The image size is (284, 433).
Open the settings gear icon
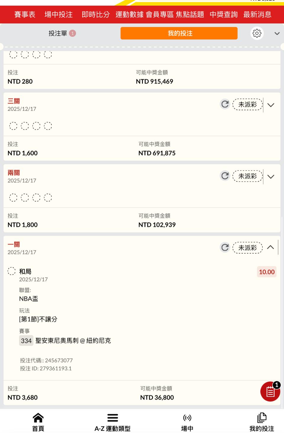pos(257,33)
